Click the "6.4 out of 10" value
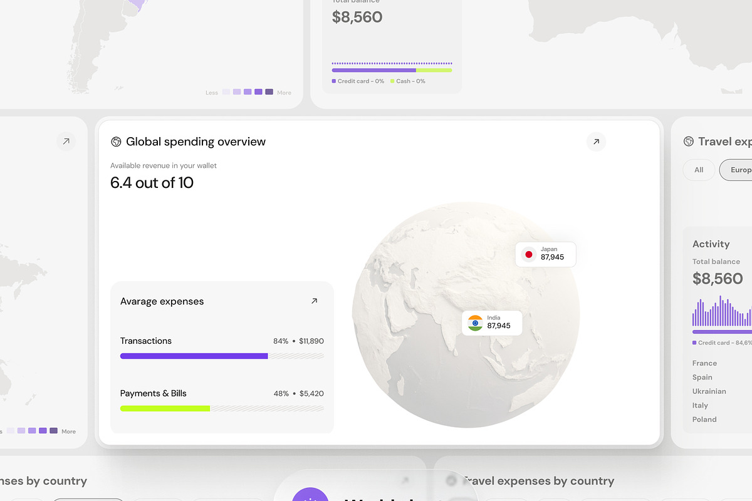 pyautogui.click(x=152, y=183)
